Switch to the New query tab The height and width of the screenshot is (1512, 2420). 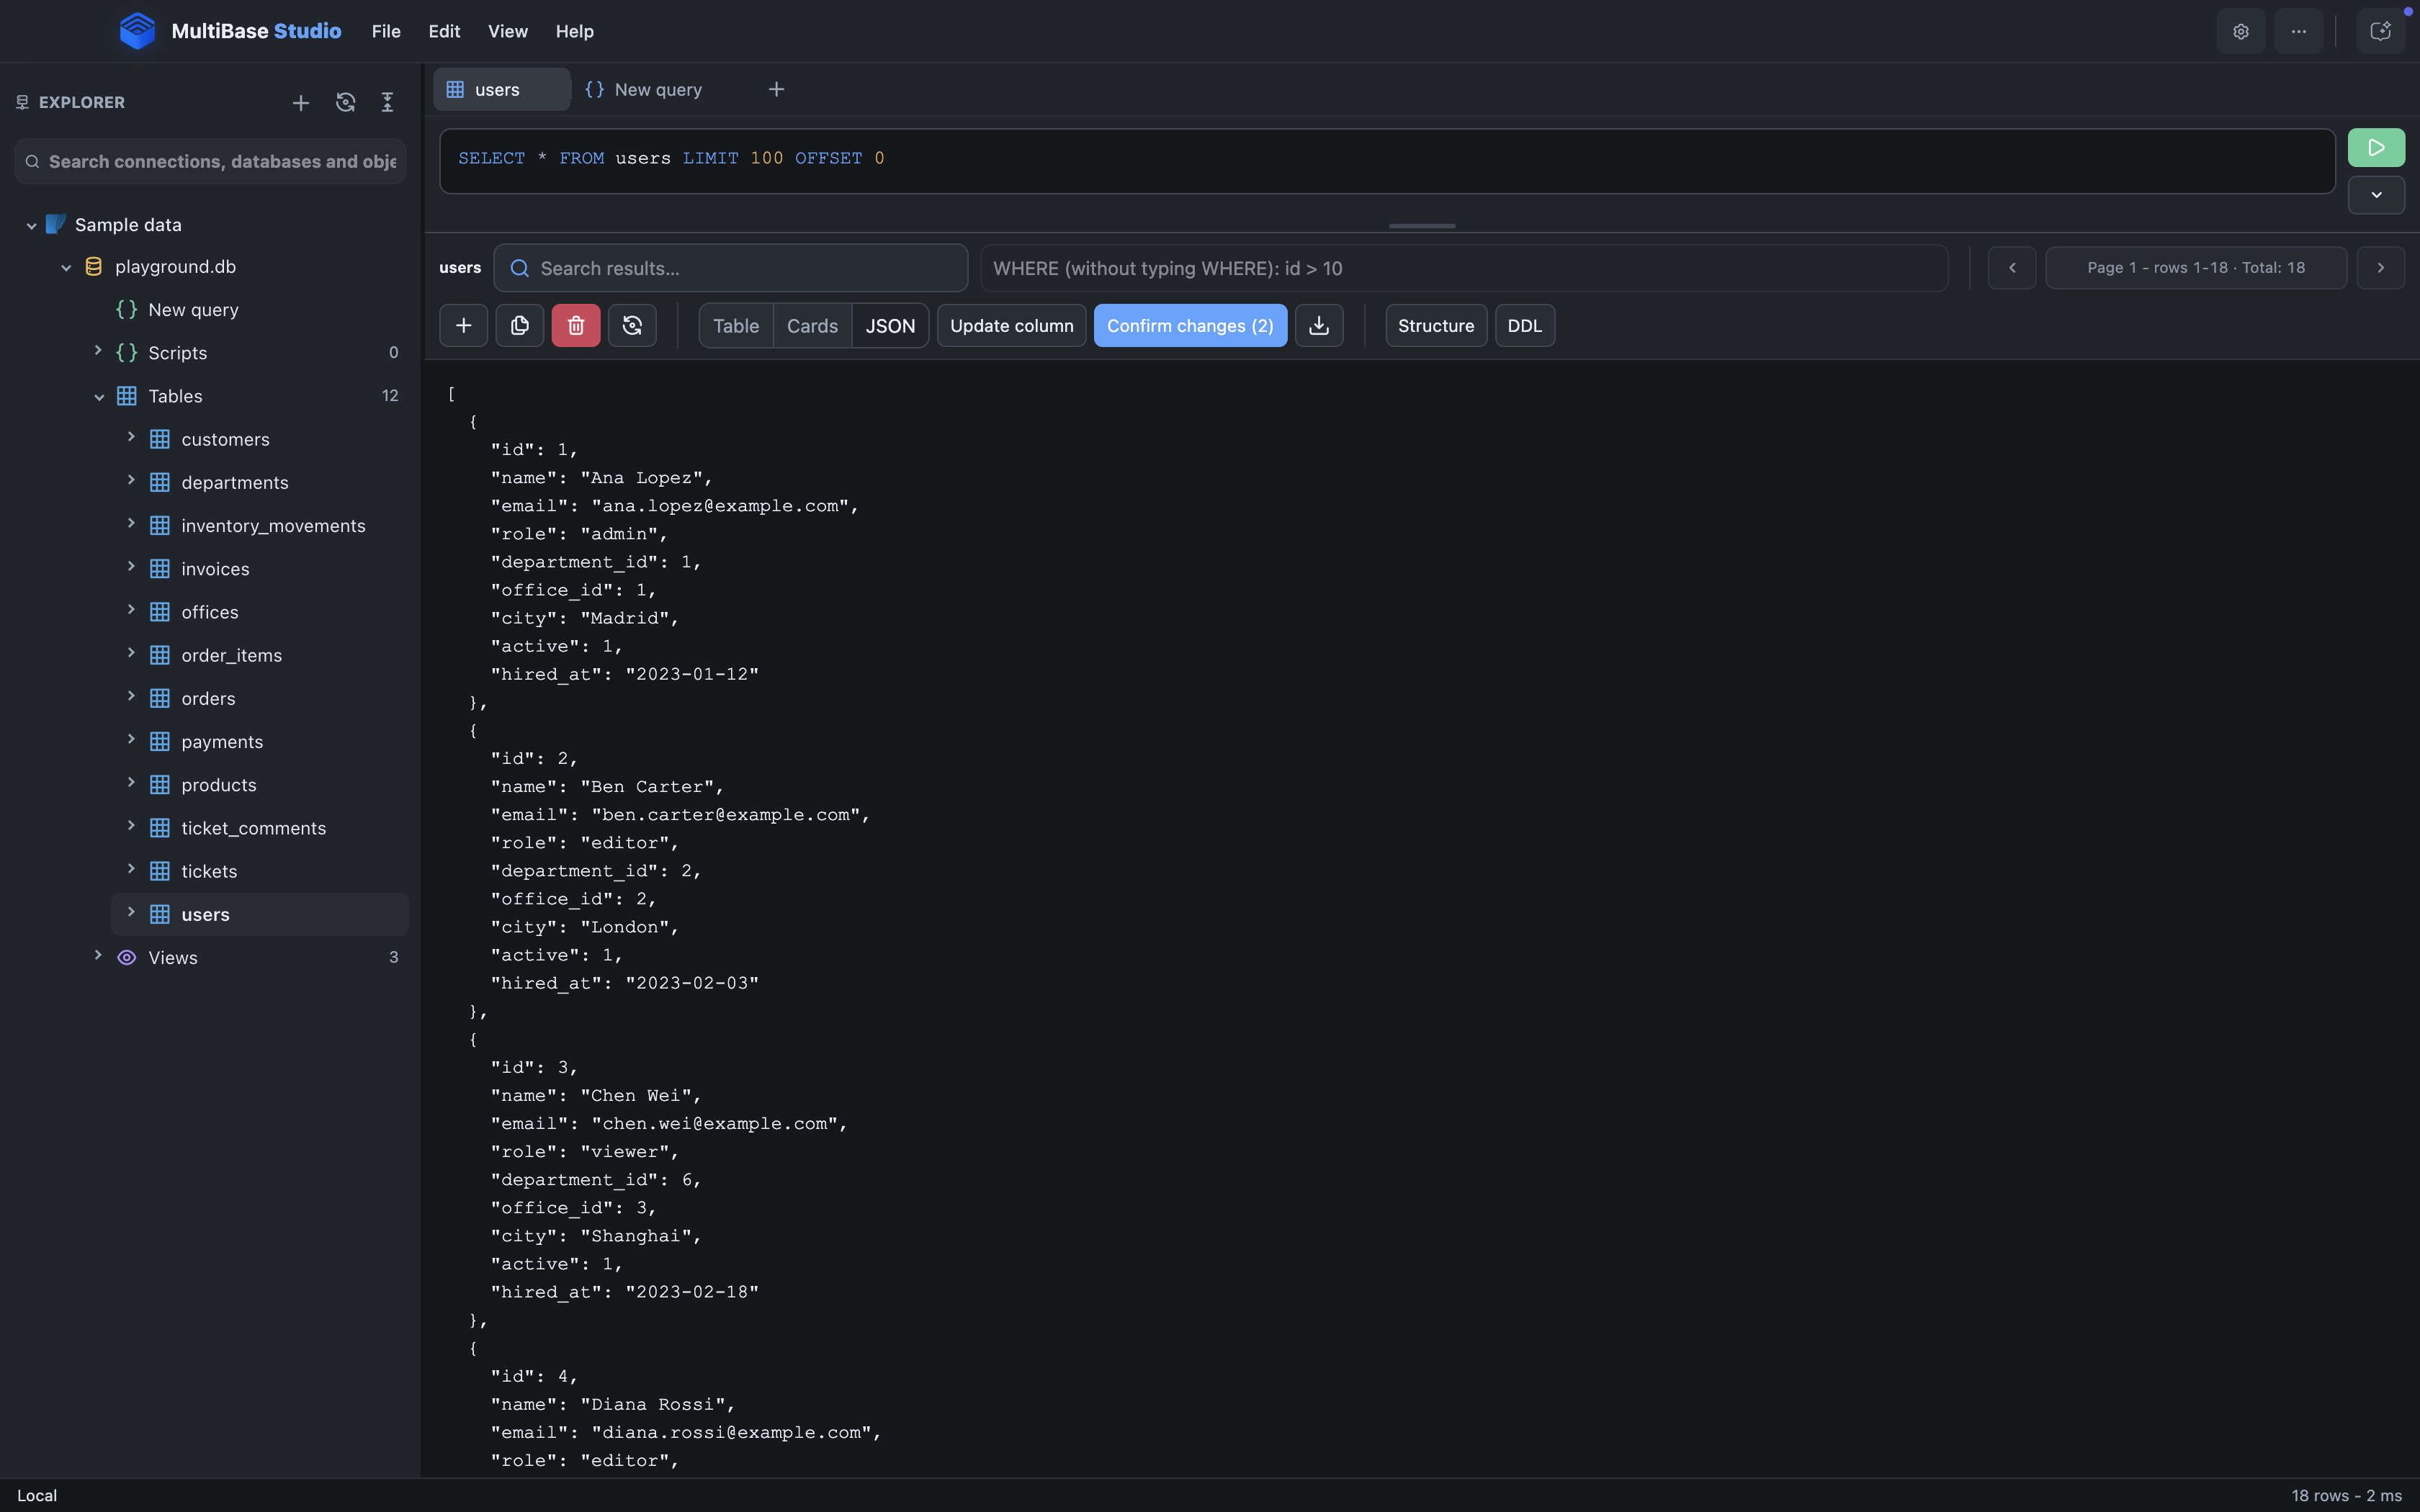click(x=644, y=89)
